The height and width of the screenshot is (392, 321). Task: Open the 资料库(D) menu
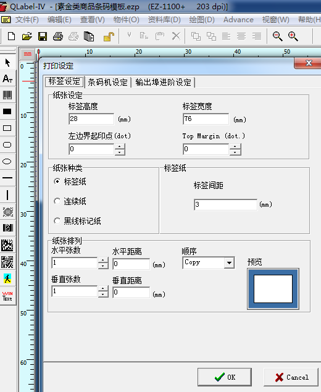[164, 20]
